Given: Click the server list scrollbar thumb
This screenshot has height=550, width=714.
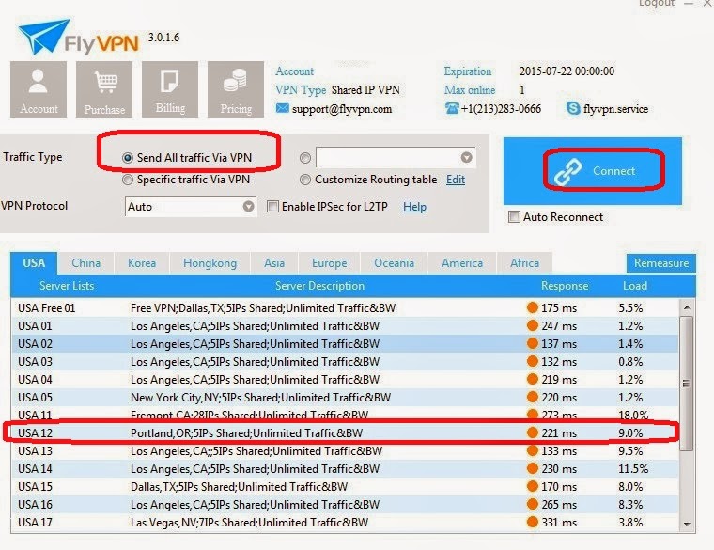Looking at the screenshot, I should pyautogui.click(x=686, y=384).
